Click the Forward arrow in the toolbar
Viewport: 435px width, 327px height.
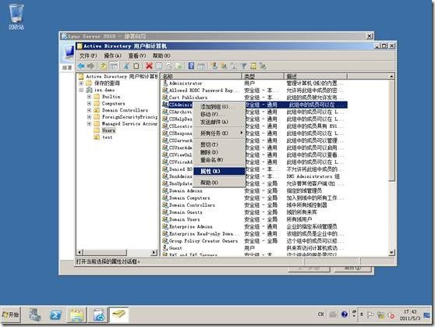coord(90,66)
